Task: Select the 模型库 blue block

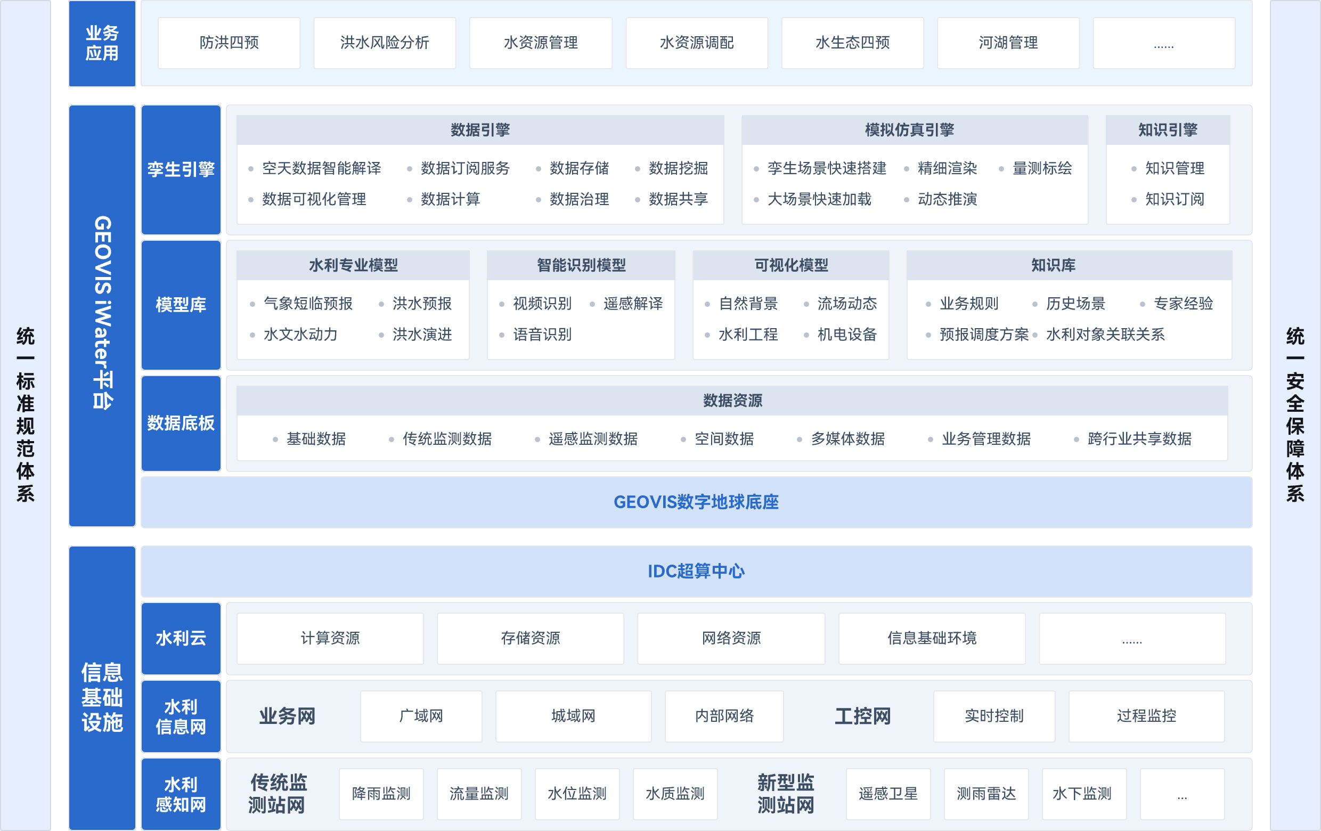Action: point(181,305)
